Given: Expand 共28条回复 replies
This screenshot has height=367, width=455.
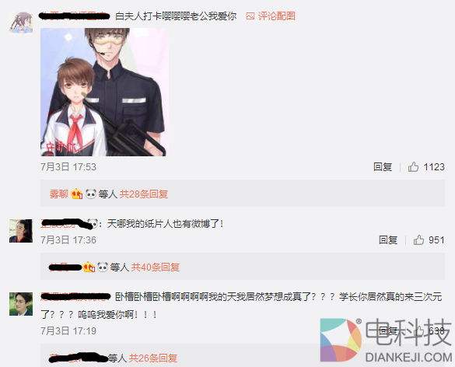Looking at the screenshot, I should point(144,194).
